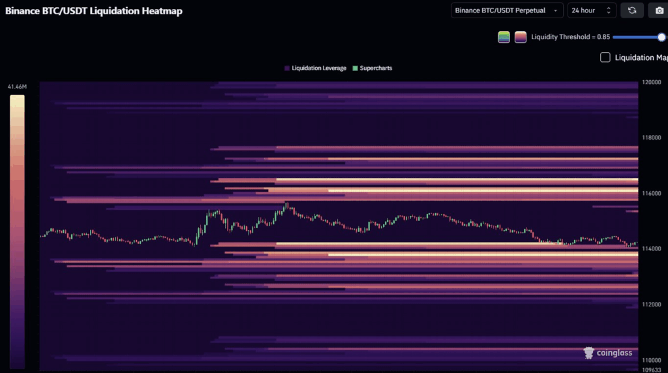Click the 116000 price axis label
668x373 pixels.
(x=652, y=193)
